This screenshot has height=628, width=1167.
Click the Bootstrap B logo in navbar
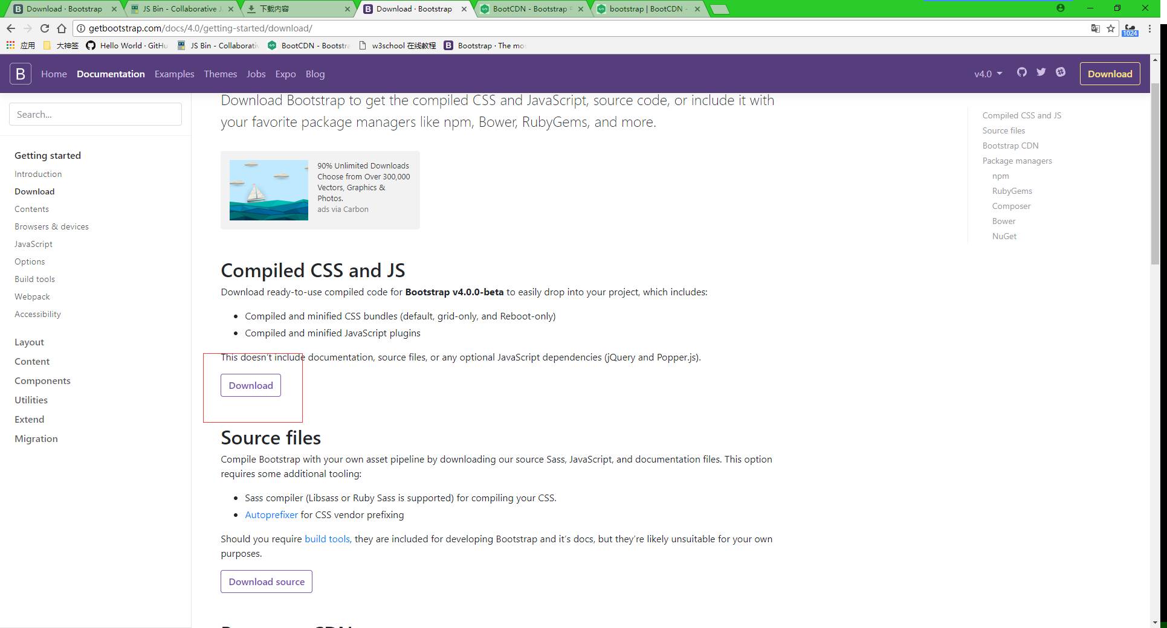pos(20,74)
